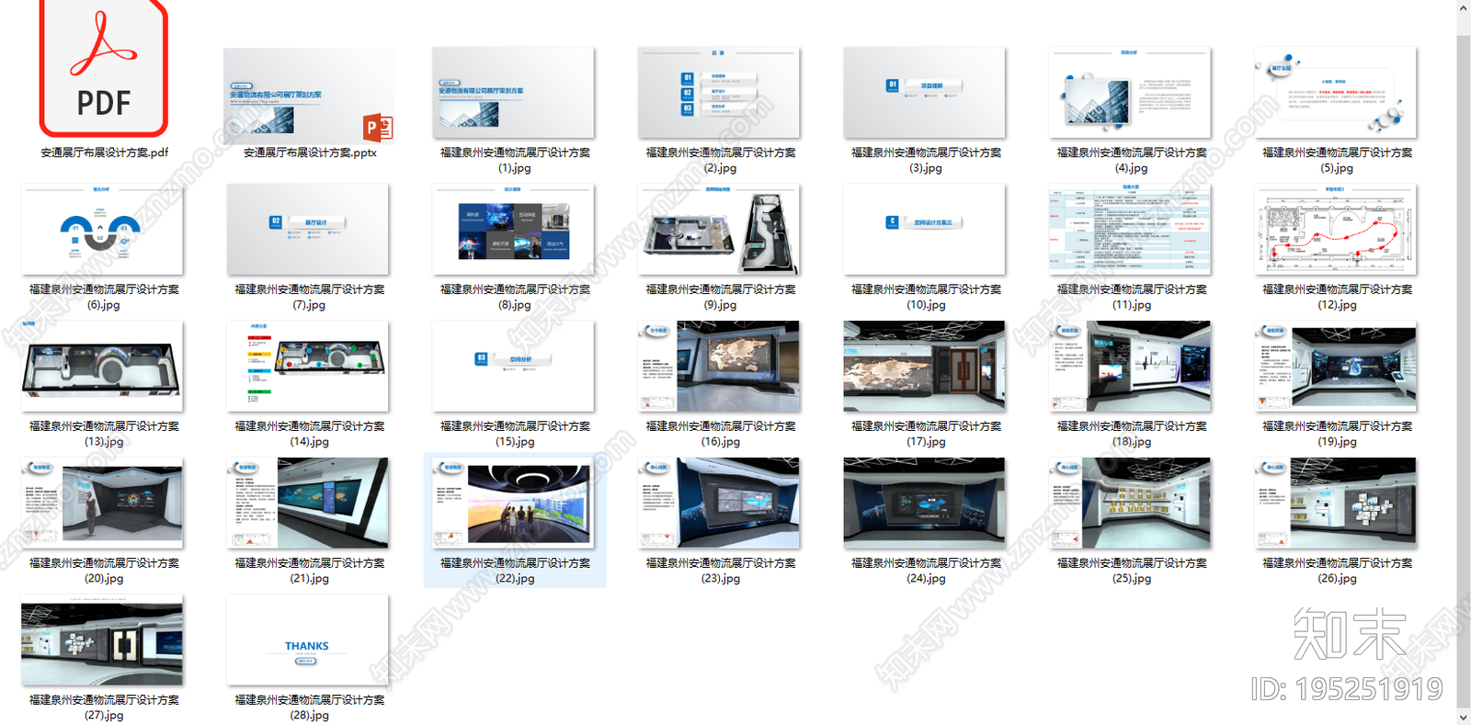Select thumbnail of image (23).jpg
The width and height of the screenshot is (1471, 725).
(719, 503)
